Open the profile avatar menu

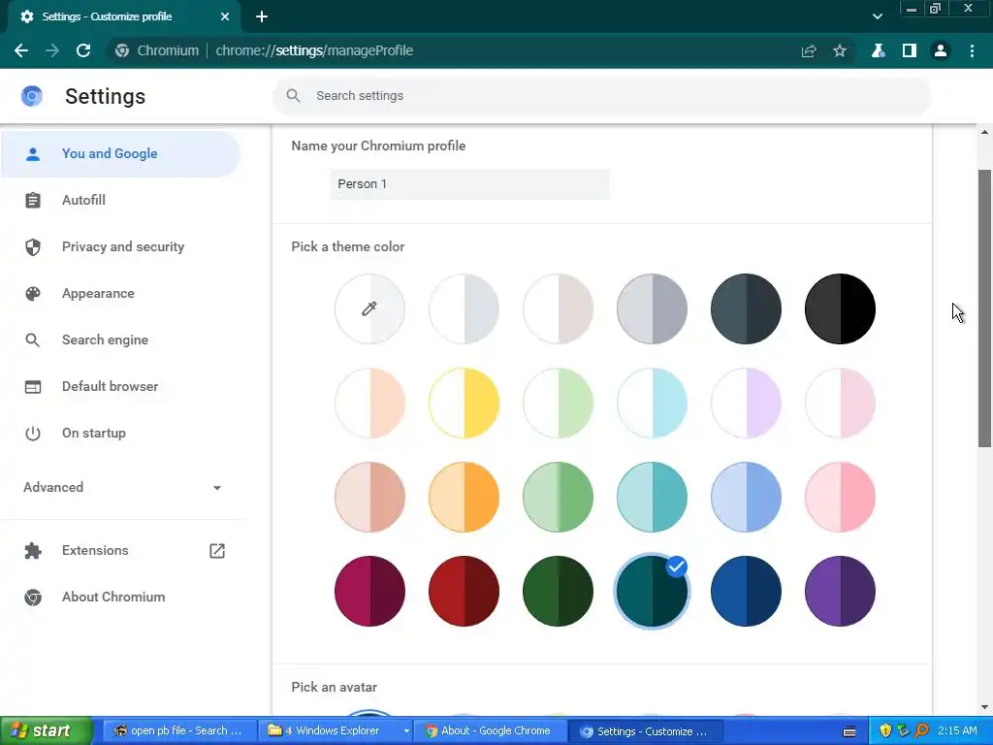(941, 50)
